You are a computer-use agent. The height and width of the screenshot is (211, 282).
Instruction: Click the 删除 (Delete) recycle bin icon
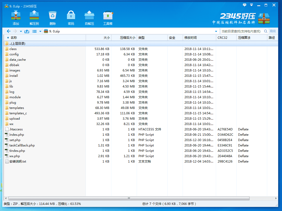[53, 16]
